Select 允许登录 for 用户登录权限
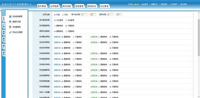 point(55,20)
